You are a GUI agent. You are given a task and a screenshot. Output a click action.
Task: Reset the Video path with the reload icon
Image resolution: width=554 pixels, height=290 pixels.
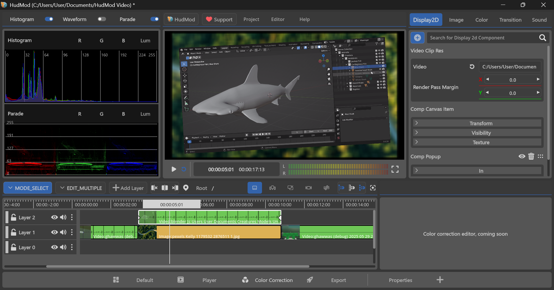coord(472,66)
